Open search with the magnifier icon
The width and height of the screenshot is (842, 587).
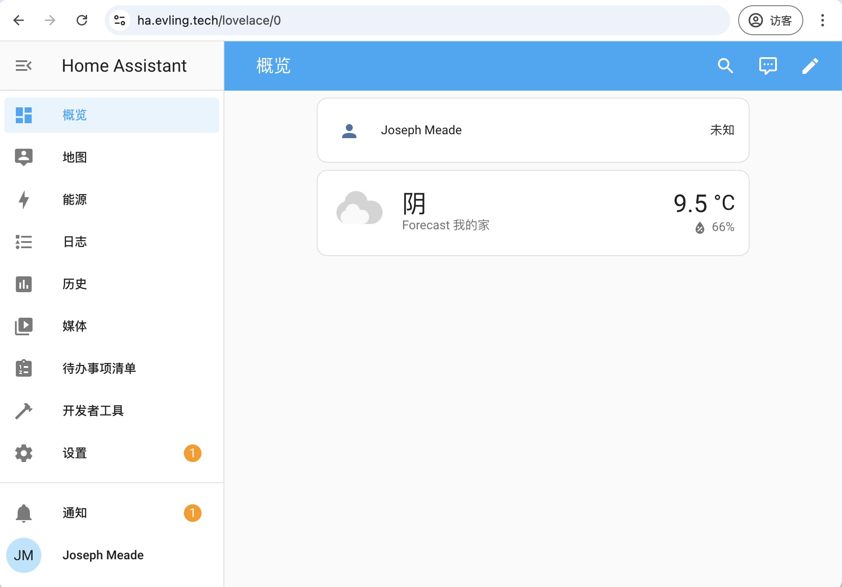tap(725, 66)
